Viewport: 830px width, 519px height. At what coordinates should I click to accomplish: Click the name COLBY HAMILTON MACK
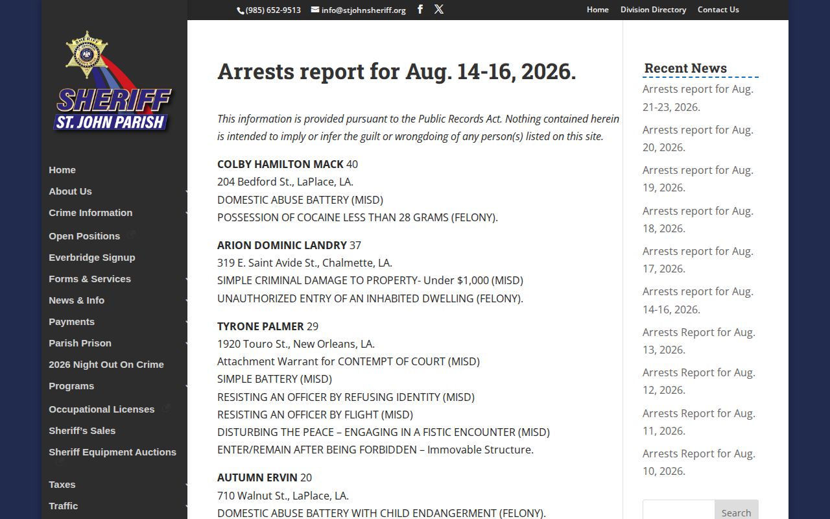tap(280, 164)
